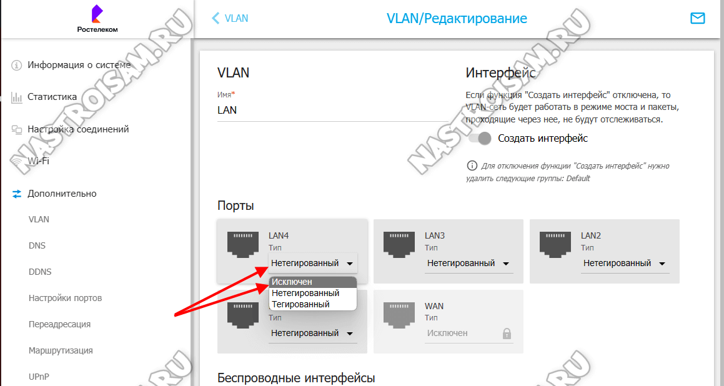Open DNS settings in sidebar
Image resolution: width=724 pixels, height=386 pixels.
37,245
